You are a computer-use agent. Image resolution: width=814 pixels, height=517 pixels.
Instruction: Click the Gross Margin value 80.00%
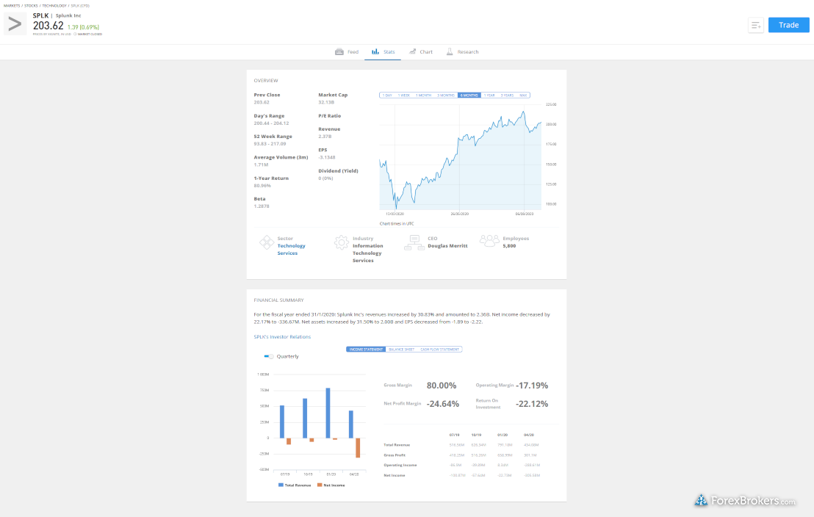[442, 386]
